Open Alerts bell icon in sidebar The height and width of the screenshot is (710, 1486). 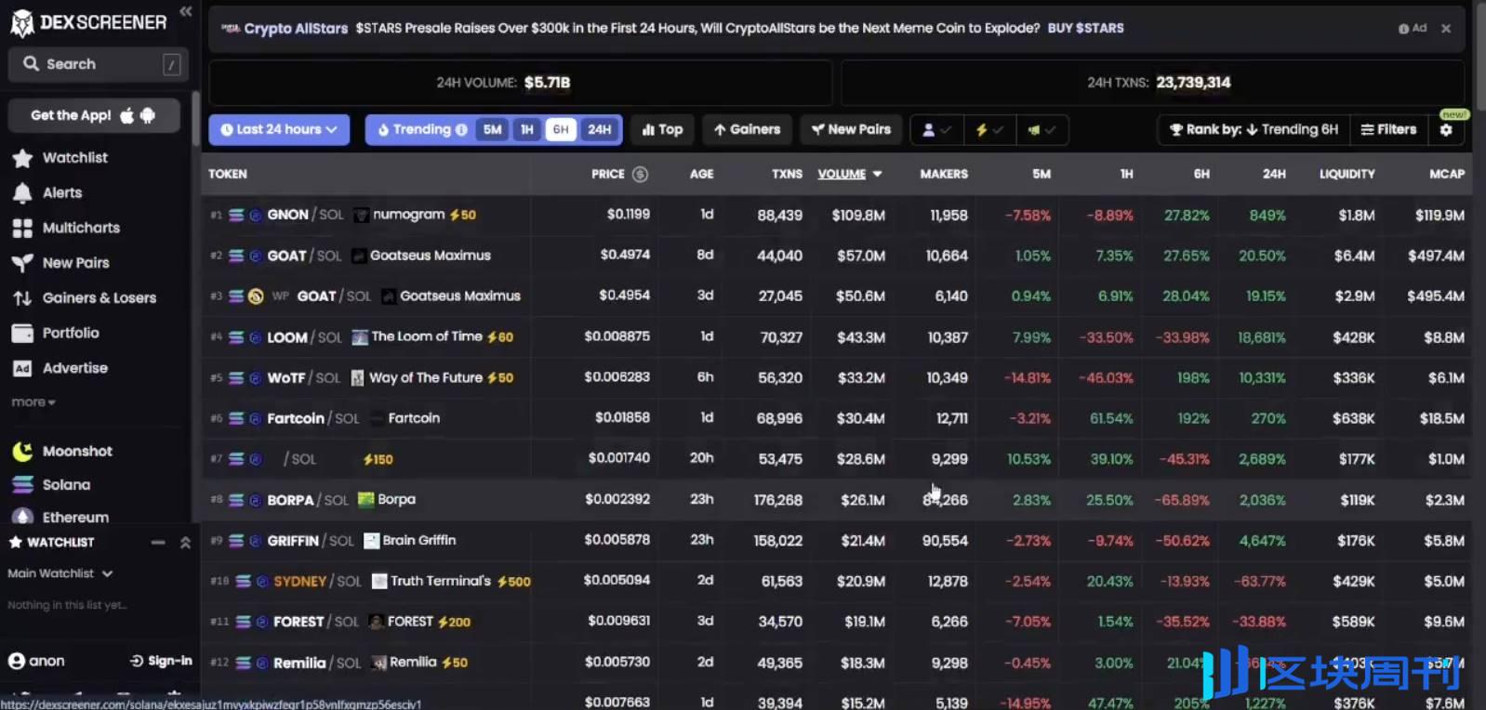[22, 193]
